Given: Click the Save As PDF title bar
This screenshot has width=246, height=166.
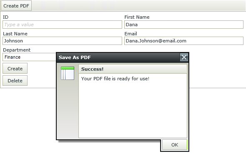Looking at the screenshot, I should click(x=118, y=57).
